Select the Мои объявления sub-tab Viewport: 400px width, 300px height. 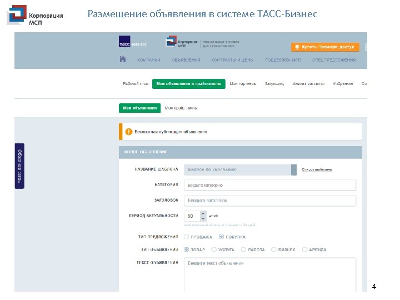[x=140, y=108]
